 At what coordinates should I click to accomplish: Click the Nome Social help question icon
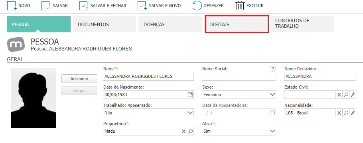point(273,69)
